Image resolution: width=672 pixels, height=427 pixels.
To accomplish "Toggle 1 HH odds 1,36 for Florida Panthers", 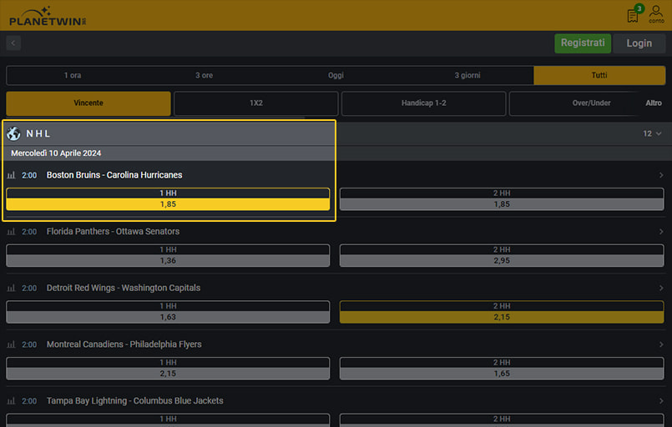I will [168, 256].
